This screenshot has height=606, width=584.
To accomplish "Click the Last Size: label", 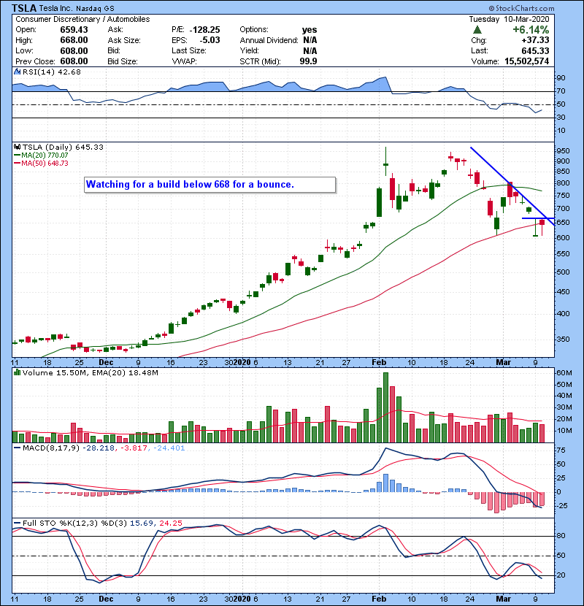I will pos(189,51).
